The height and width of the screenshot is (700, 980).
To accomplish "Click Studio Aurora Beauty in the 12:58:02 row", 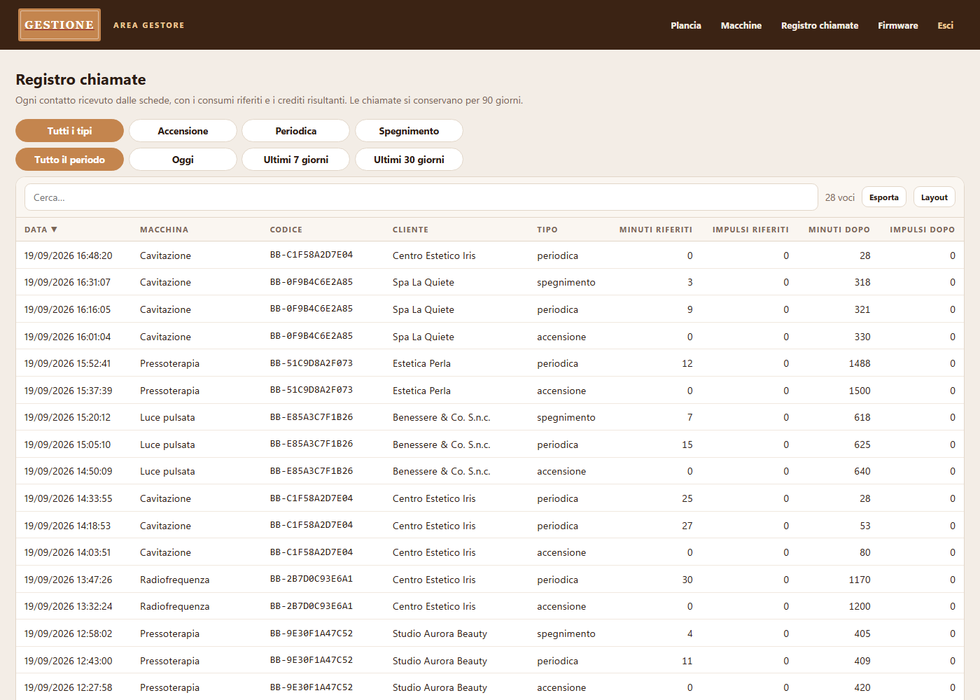I will point(440,633).
